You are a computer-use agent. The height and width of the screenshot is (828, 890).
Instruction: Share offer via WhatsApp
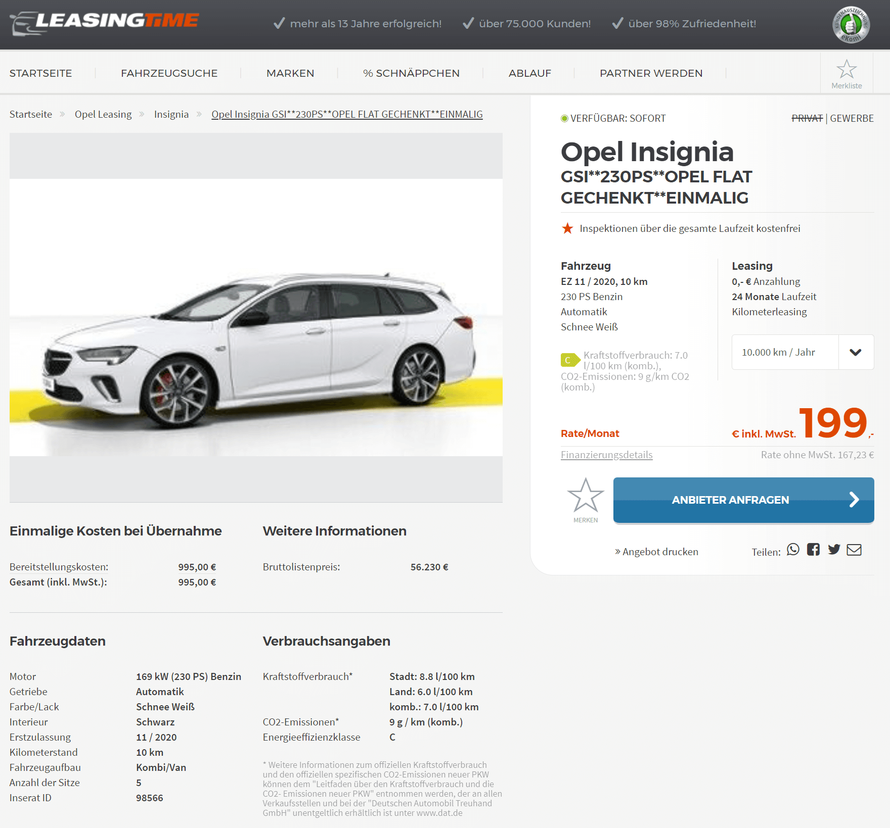(x=793, y=549)
